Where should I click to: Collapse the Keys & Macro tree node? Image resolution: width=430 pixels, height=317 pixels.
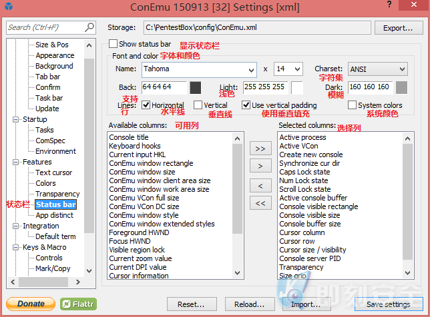(x=16, y=248)
